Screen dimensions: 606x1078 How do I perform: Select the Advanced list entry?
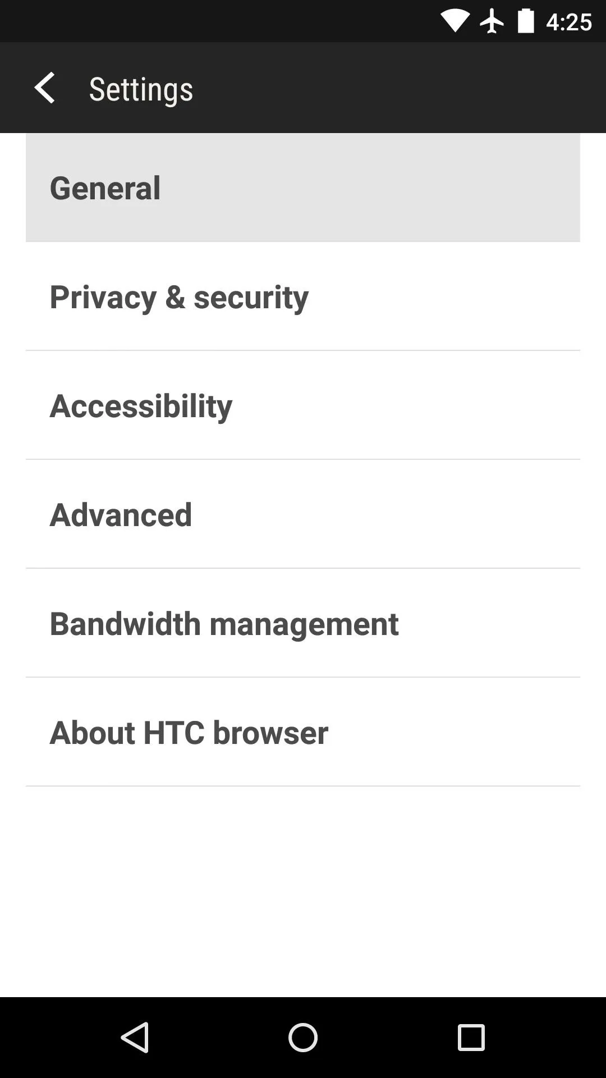[x=303, y=514]
